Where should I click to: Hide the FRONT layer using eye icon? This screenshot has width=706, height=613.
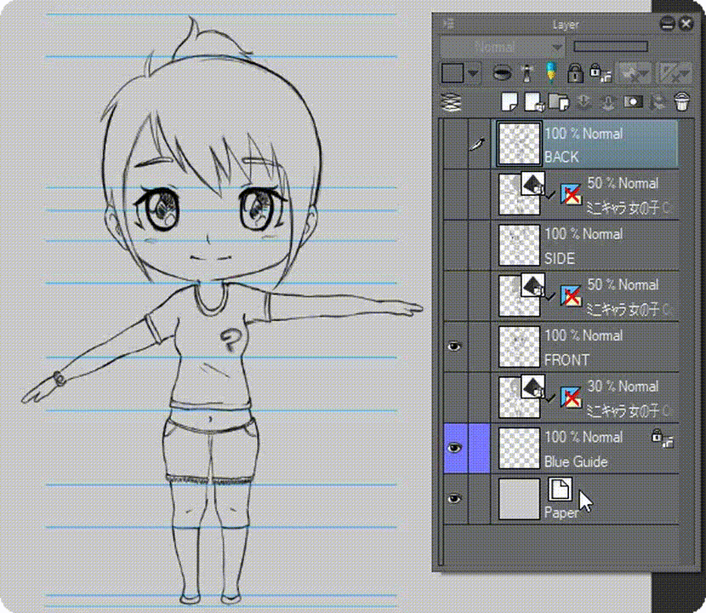click(x=455, y=347)
